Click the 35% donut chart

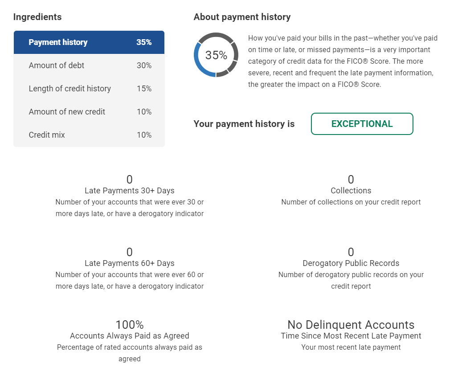(x=216, y=55)
